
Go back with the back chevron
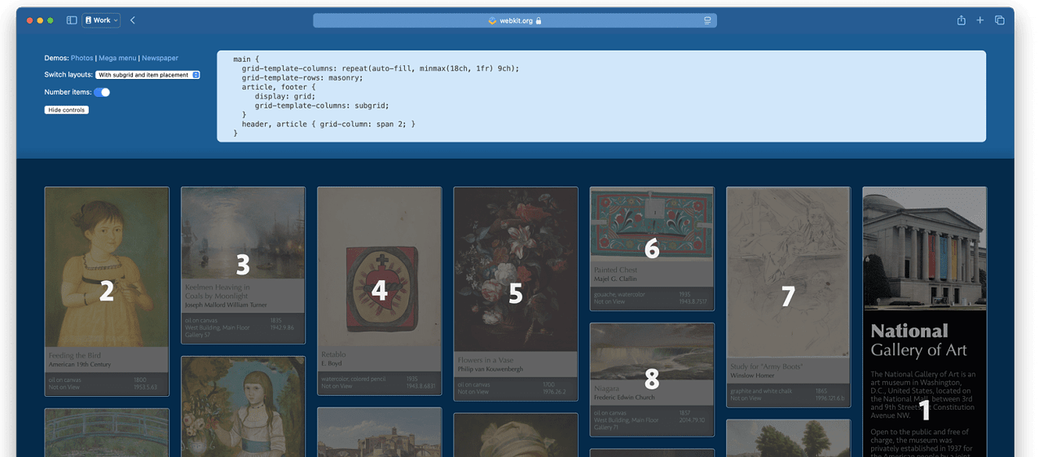(133, 20)
